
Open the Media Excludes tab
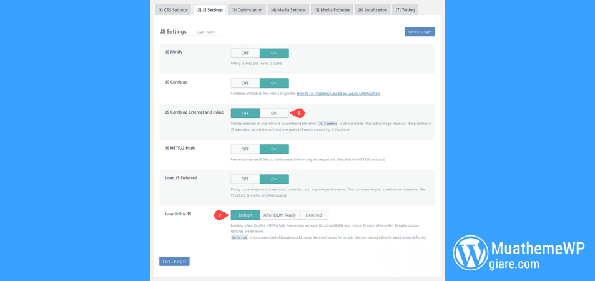click(x=332, y=10)
